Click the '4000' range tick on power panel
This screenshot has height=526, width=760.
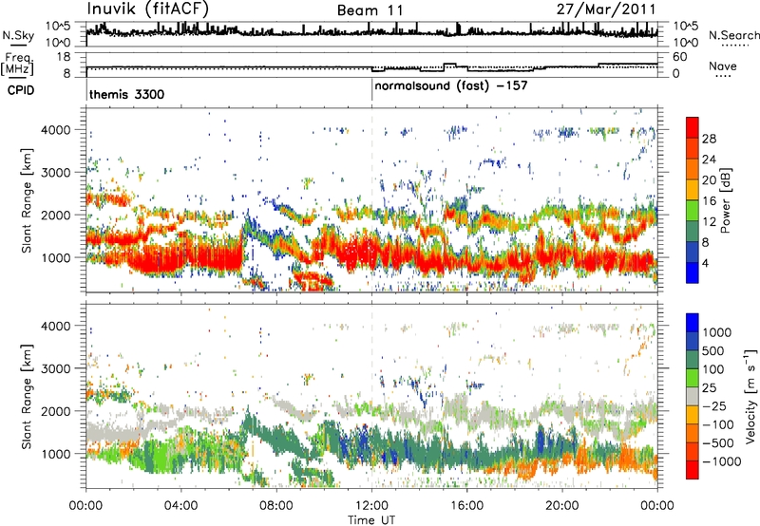click(55, 130)
